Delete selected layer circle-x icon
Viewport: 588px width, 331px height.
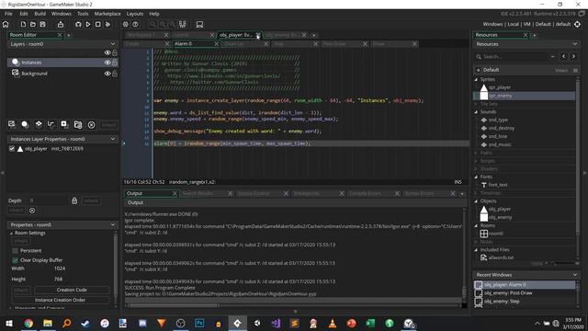pos(91,125)
